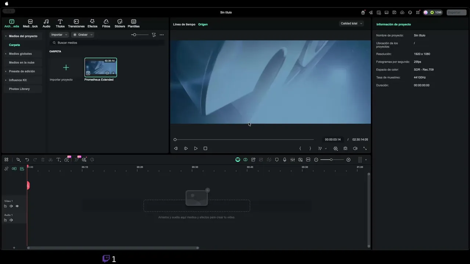Mute the Audio 1 track

tap(11, 220)
